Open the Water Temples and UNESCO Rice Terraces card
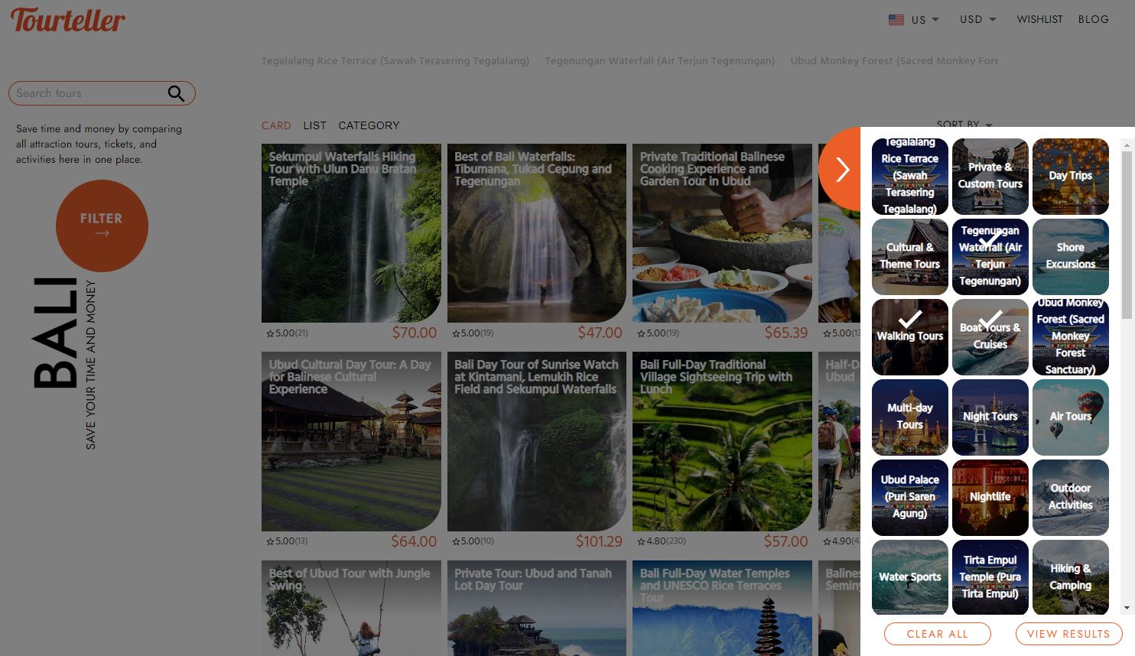The image size is (1135, 656). 722,608
